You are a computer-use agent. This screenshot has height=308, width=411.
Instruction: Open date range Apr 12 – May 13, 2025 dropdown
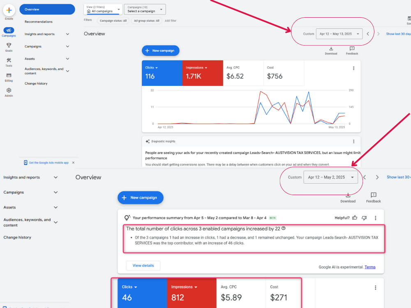[339, 34]
